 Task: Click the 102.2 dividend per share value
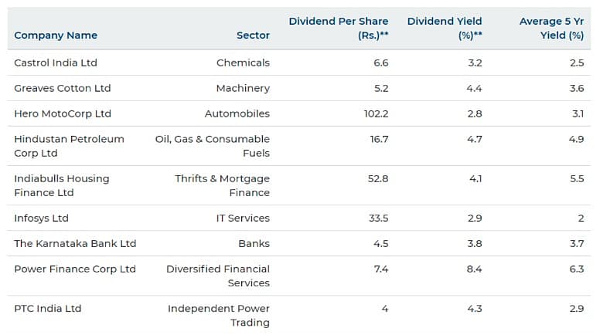point(376,113)
